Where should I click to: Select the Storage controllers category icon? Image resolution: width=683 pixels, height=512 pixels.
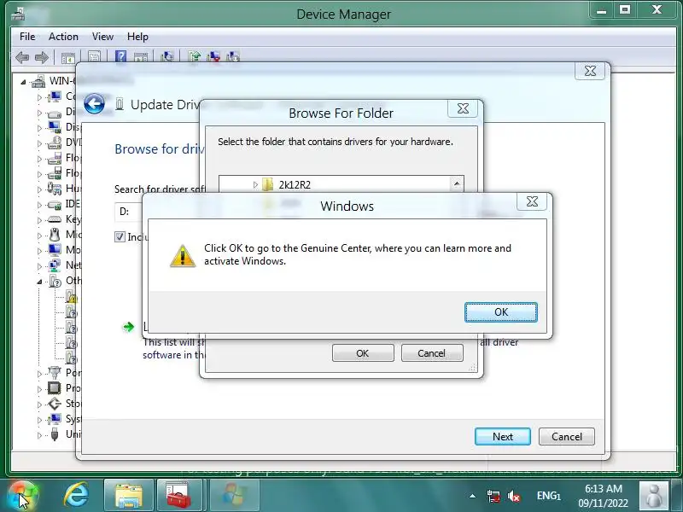(55, 404)
